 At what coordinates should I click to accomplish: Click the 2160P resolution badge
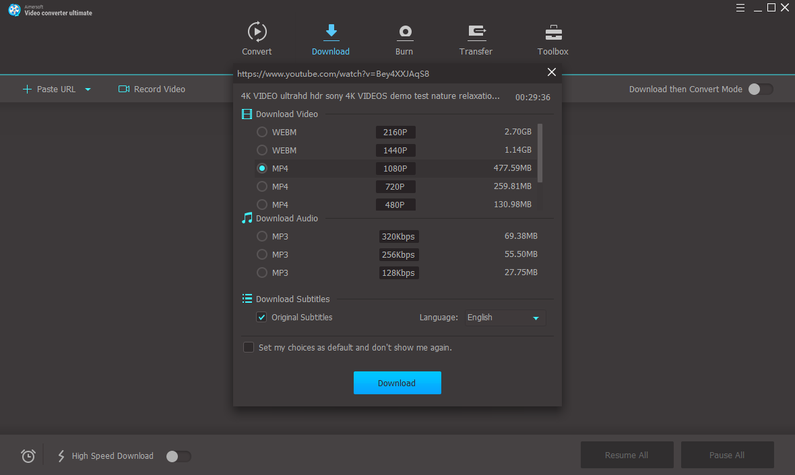click(395, 132)
